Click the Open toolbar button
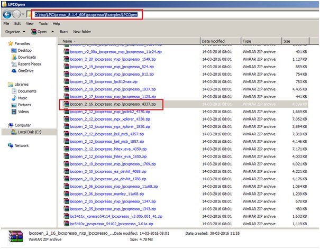This screenshot has width=320, height=249. 39,32
